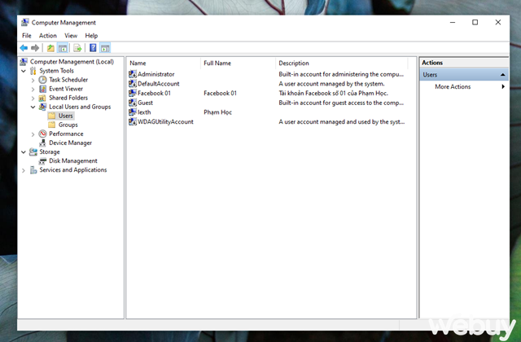Open More Actions in the Actions pane

[453, 86]
